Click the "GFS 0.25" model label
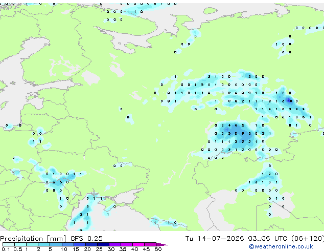The height and width of the screenshot is (251, 324). click(x=86, y=239)
